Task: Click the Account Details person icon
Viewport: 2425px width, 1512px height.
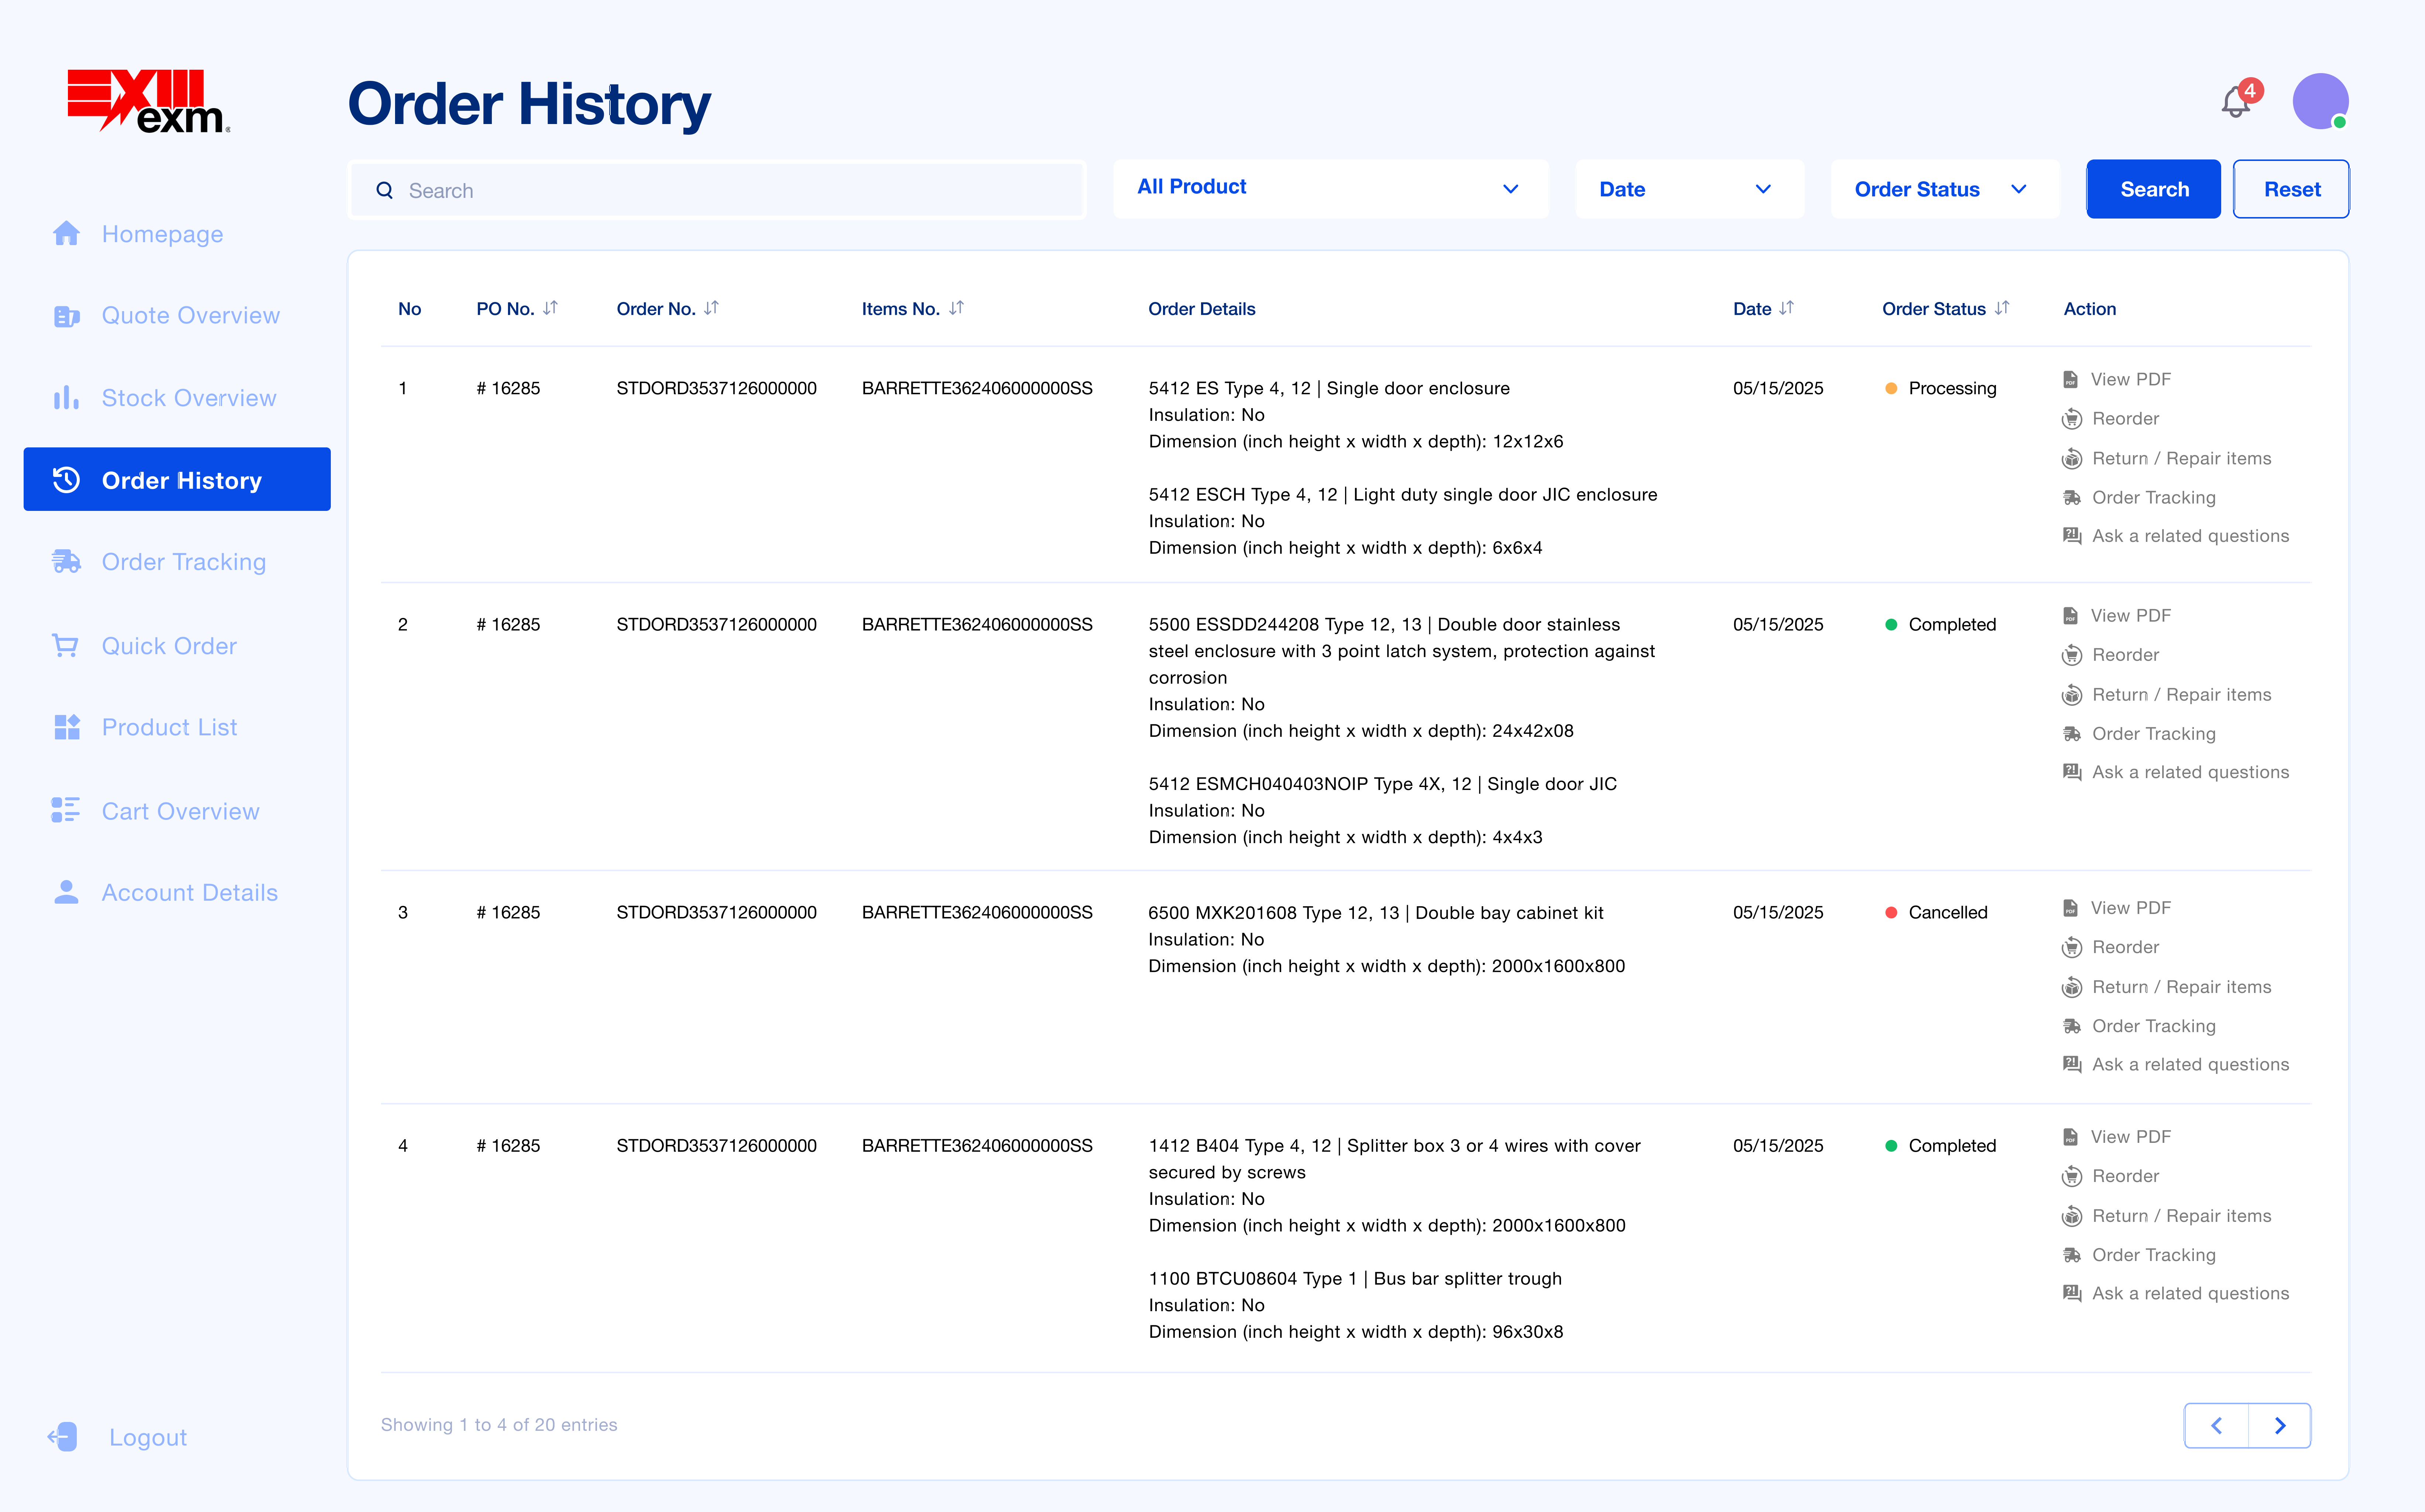Action: 66,892
